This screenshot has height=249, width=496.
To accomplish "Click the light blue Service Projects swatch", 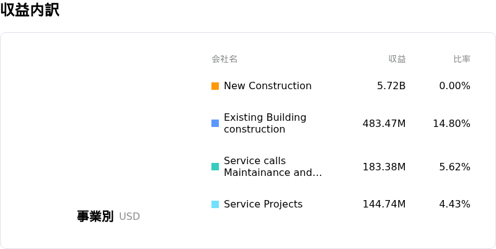I will pos(215,204).
